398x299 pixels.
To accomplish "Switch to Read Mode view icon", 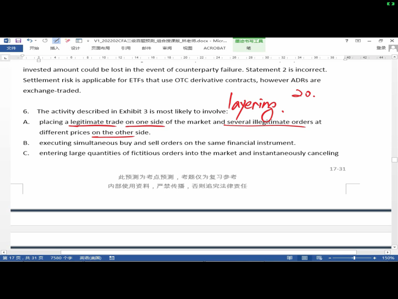I will click(290, 258).
